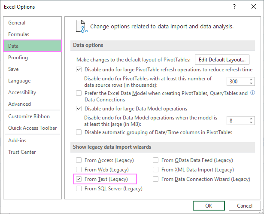Go to Quick Access Toolbar settings
Viewport: 264px width, 214px height.
[x=32, y=128]
